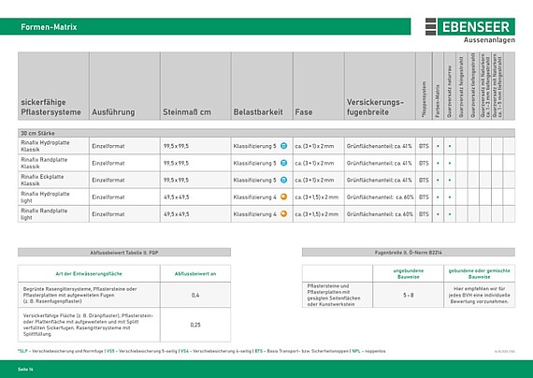The image size is (533, 378).
Task: Click the Formen-Matrix page title
Action: pyautogui.click(x=49, y=27)
